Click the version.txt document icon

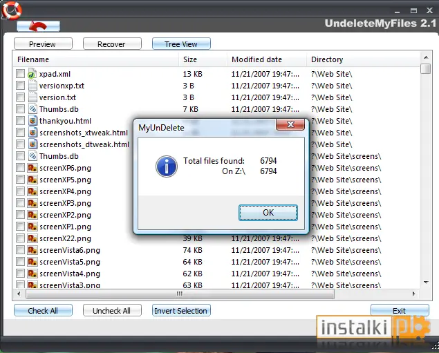tap(32, 97)
